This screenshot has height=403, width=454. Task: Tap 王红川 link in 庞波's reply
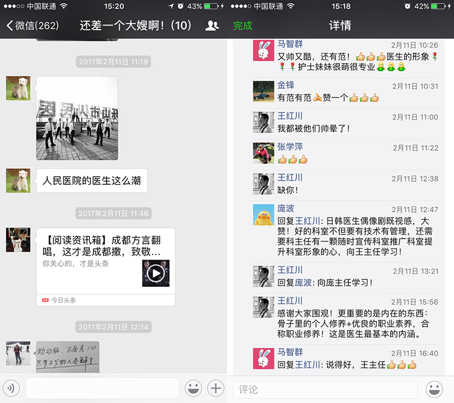click(x=308, y=221)
